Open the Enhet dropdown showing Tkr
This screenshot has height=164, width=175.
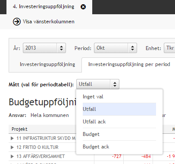[x=169, y=48]
